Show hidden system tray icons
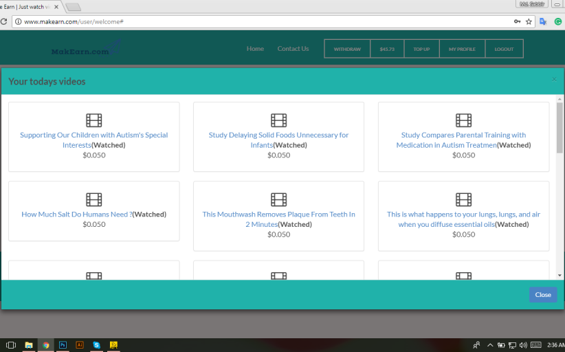Viewport: 565px width, 352px height. pos(490,344)
